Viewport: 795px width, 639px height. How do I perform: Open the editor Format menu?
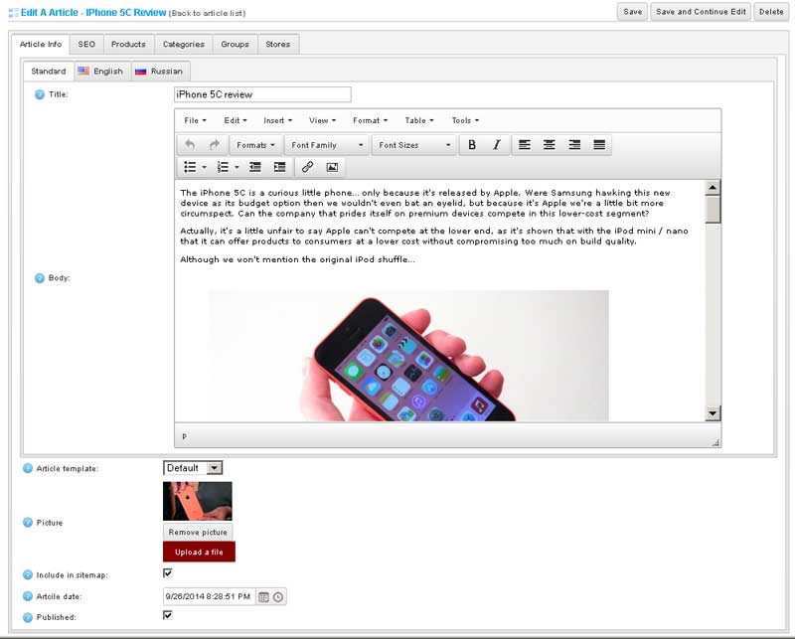[x=370, y=120]
